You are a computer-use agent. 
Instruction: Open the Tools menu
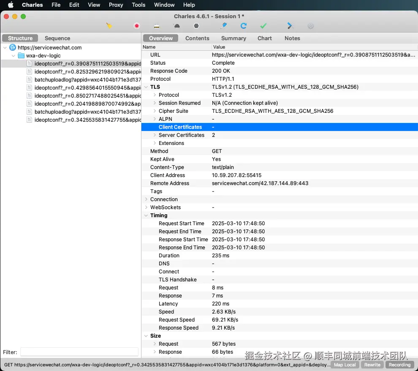tap(138, 5)
